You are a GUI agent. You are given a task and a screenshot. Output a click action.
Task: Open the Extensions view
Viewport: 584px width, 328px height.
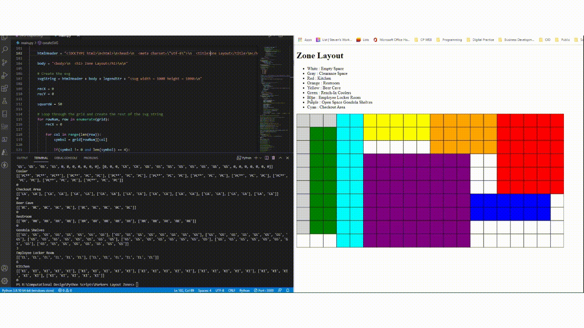(5, 88)
